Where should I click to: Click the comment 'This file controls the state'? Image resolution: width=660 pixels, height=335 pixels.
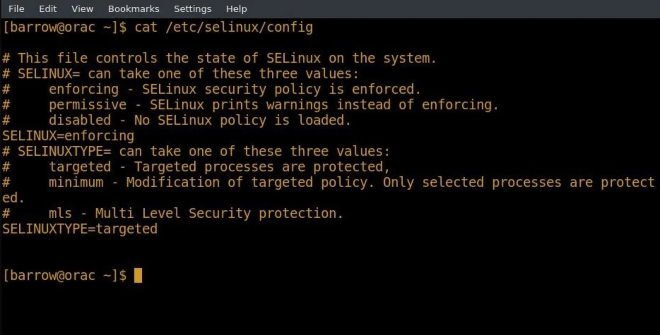pyautogui.click(x=227, y=58)
